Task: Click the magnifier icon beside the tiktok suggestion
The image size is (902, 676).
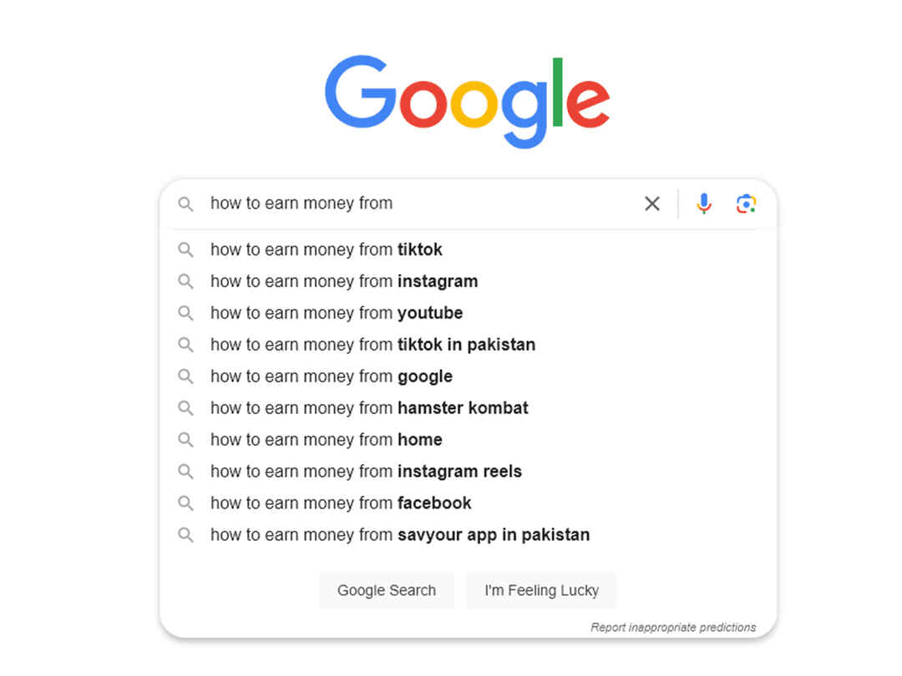Action: point(185,249)
